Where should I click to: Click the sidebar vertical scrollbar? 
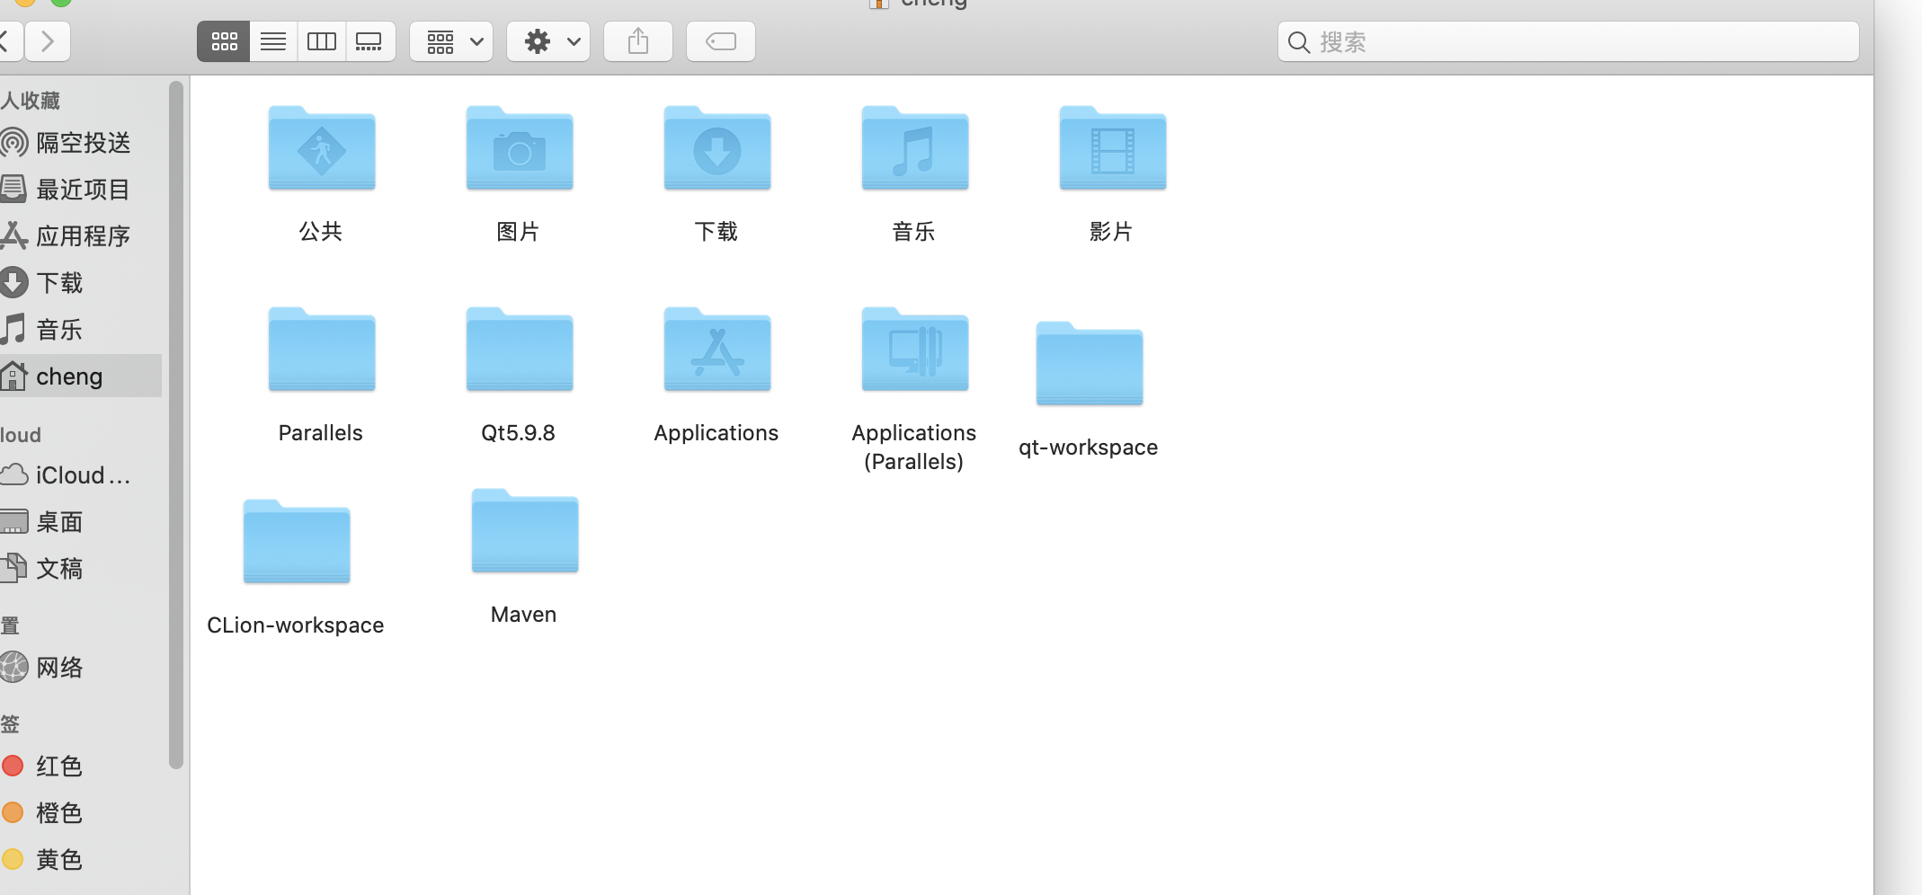176,422
